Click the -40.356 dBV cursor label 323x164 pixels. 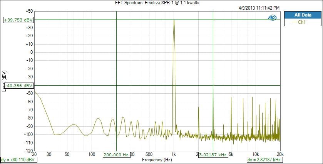click(x=18, y=86)
